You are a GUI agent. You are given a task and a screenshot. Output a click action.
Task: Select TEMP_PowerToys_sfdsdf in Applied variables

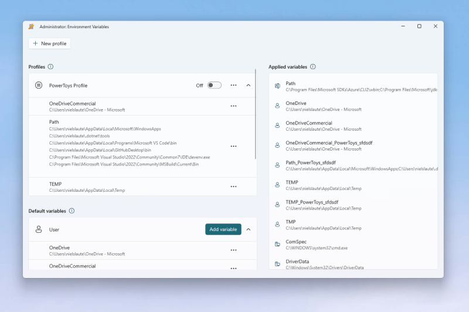tap(352, 205)
